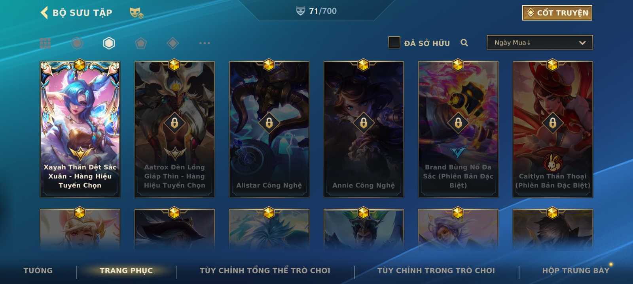The image size is (633, 284).
Task: Switch to the Tướng tab
Action: (x=38, y=271)
